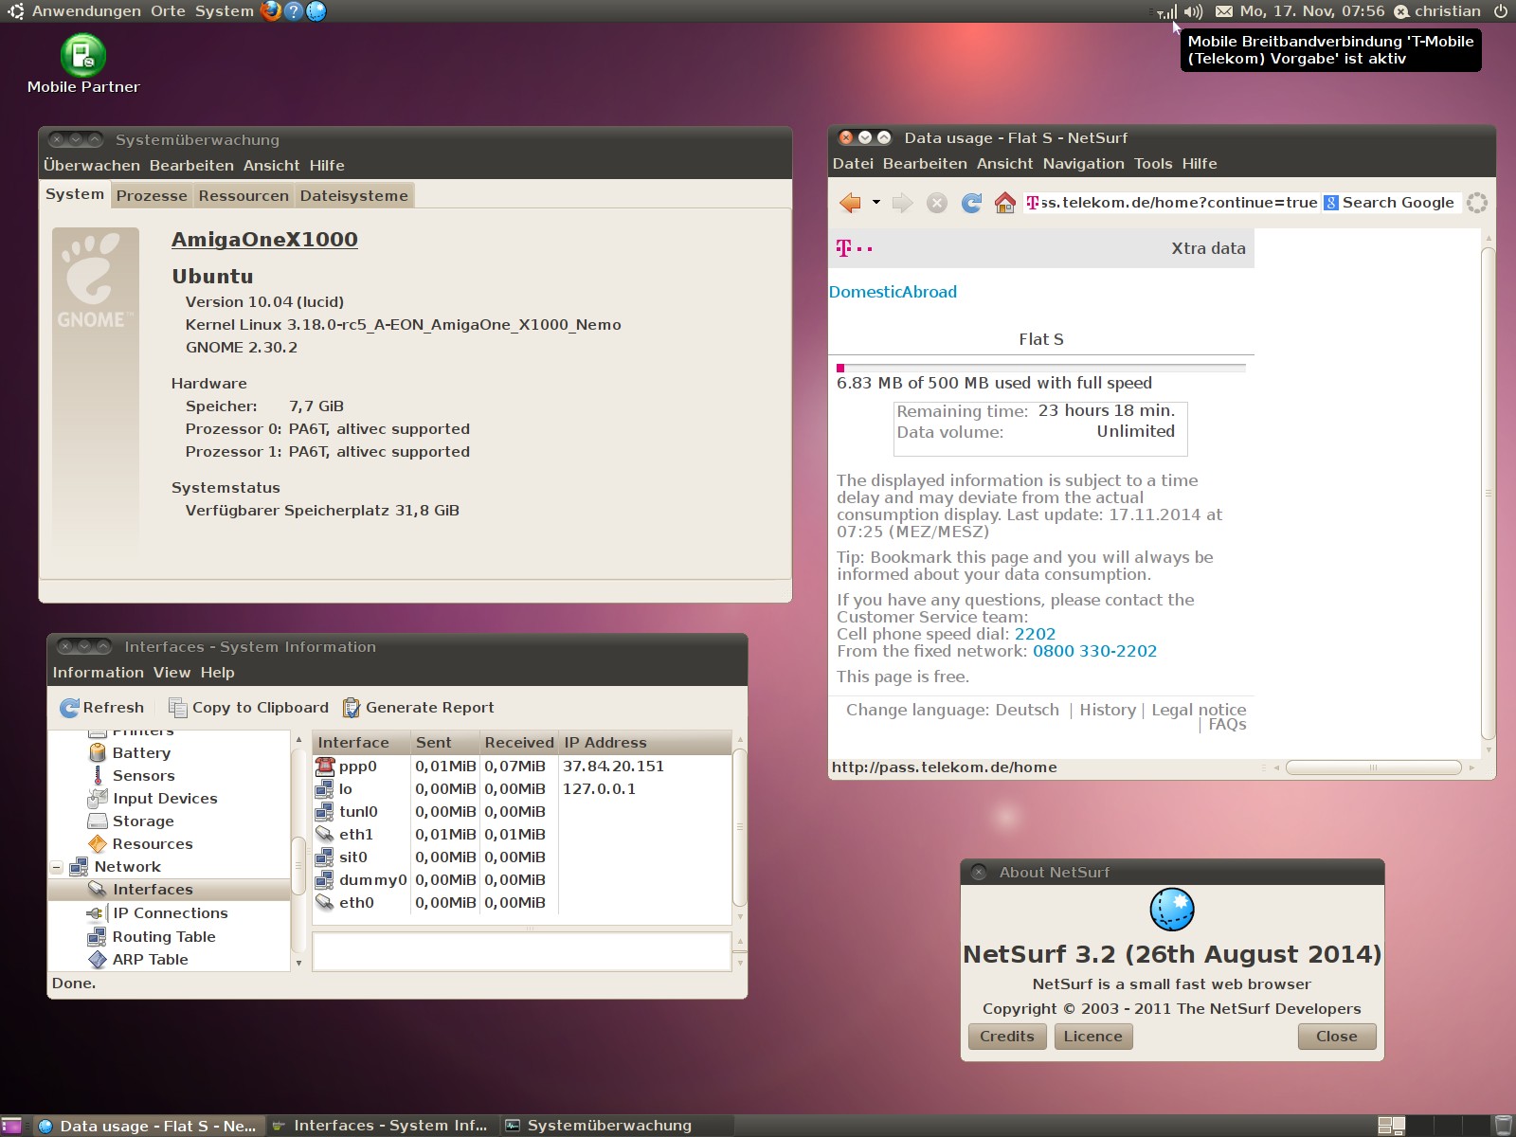Select Routing Table in the sidebar tree
Screen dimensions: 1516x1137
point(164,937)
